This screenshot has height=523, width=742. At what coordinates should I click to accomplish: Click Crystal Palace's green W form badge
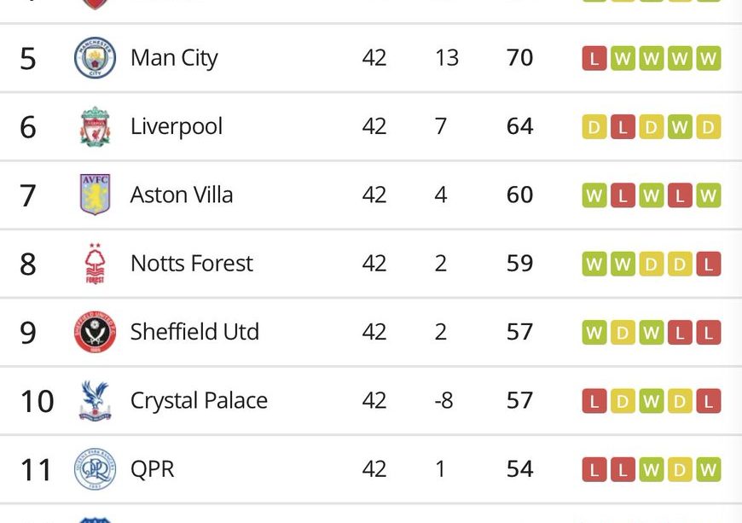click(x=652, y=401)
